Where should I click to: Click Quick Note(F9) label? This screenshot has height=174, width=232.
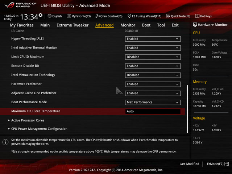181,16
